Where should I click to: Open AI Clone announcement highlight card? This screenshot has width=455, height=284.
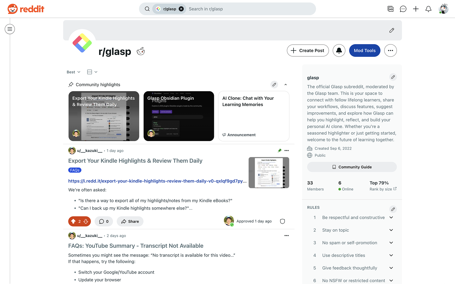[254, 116]
